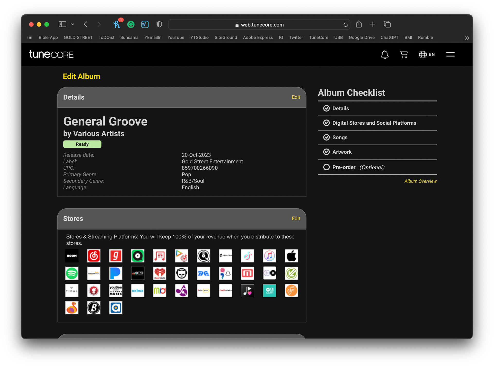Toggle the Safari sidebar

pyautogui.click(x=63, y=24)
